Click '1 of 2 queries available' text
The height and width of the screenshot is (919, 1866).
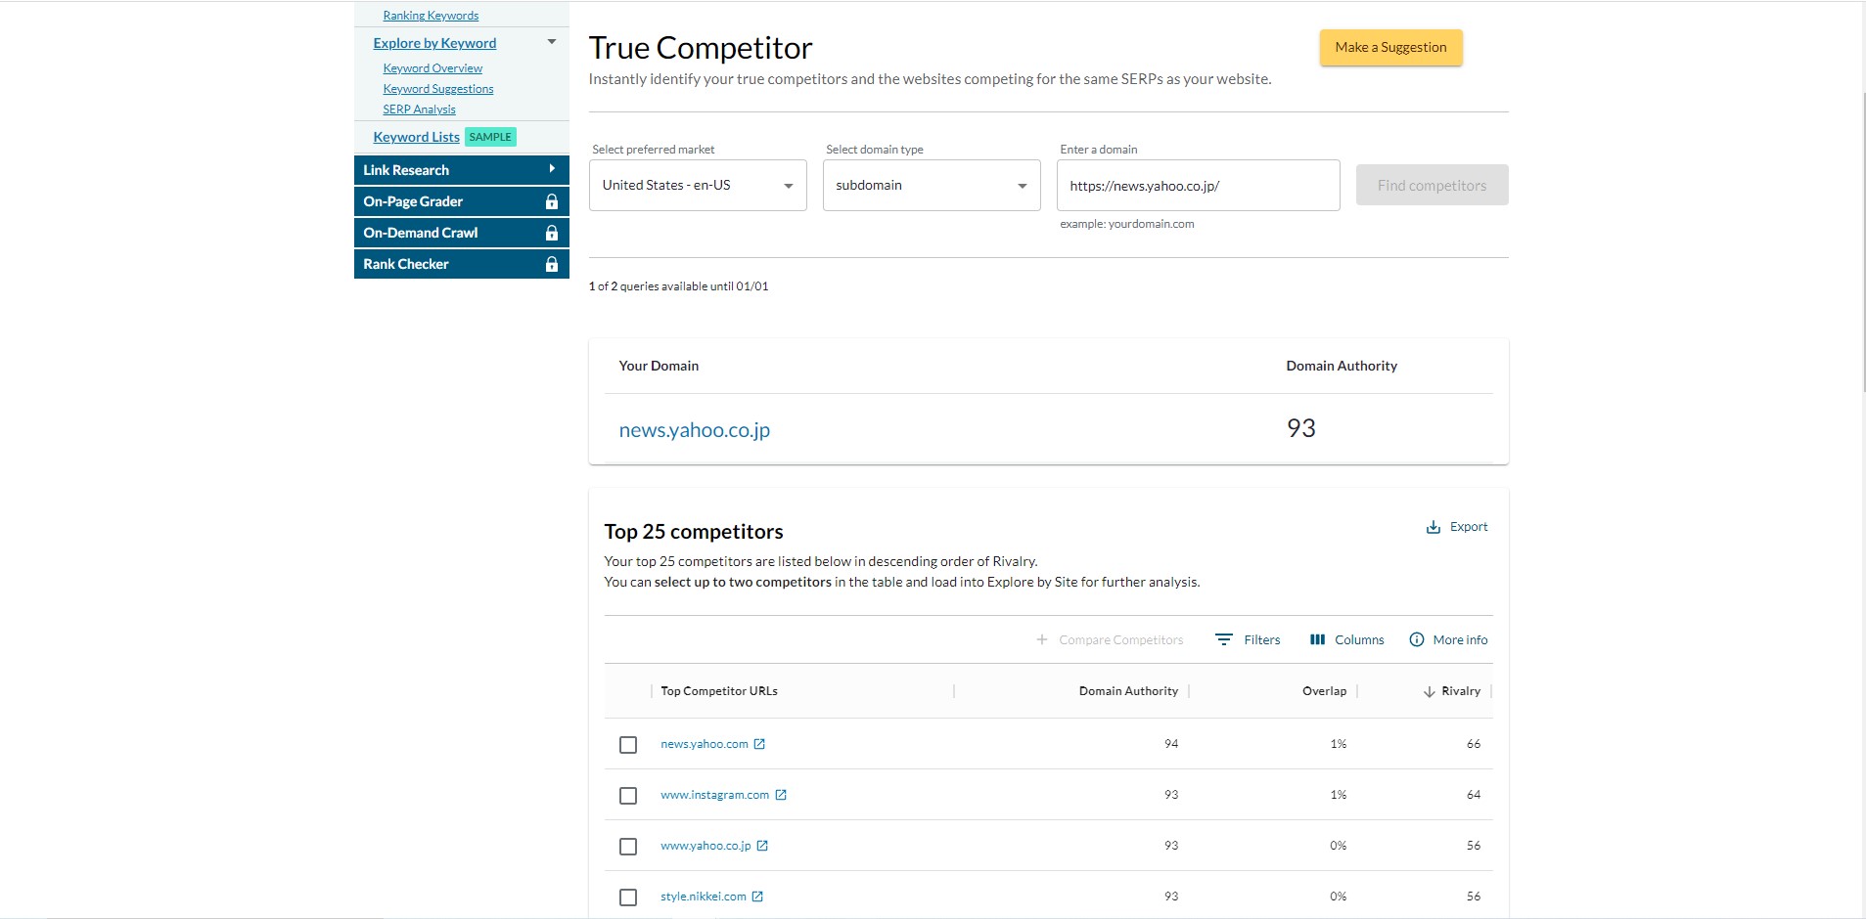point(678,286)
